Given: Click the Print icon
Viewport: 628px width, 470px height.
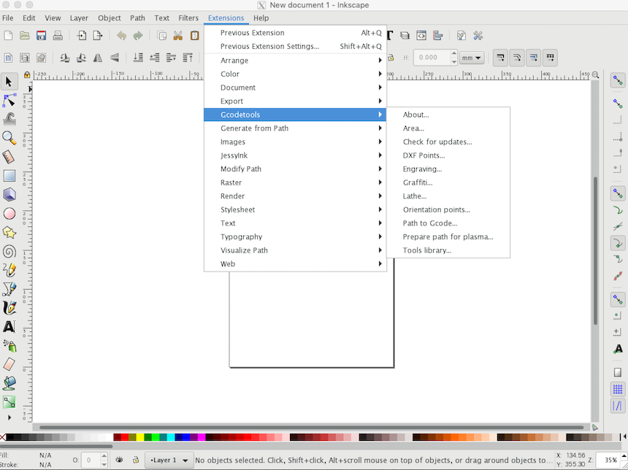Looking at the screenshot, I should [58, 36].
